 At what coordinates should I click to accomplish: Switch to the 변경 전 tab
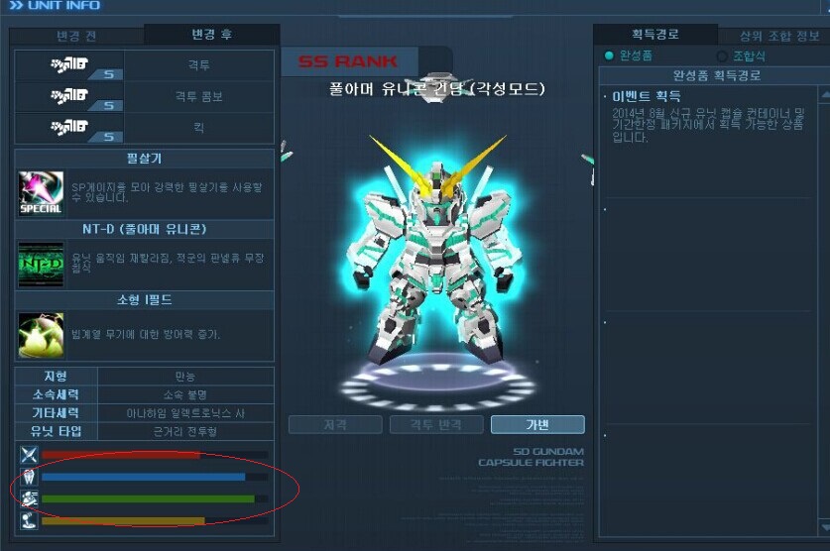pyautogui.click(x=76, y=36)
